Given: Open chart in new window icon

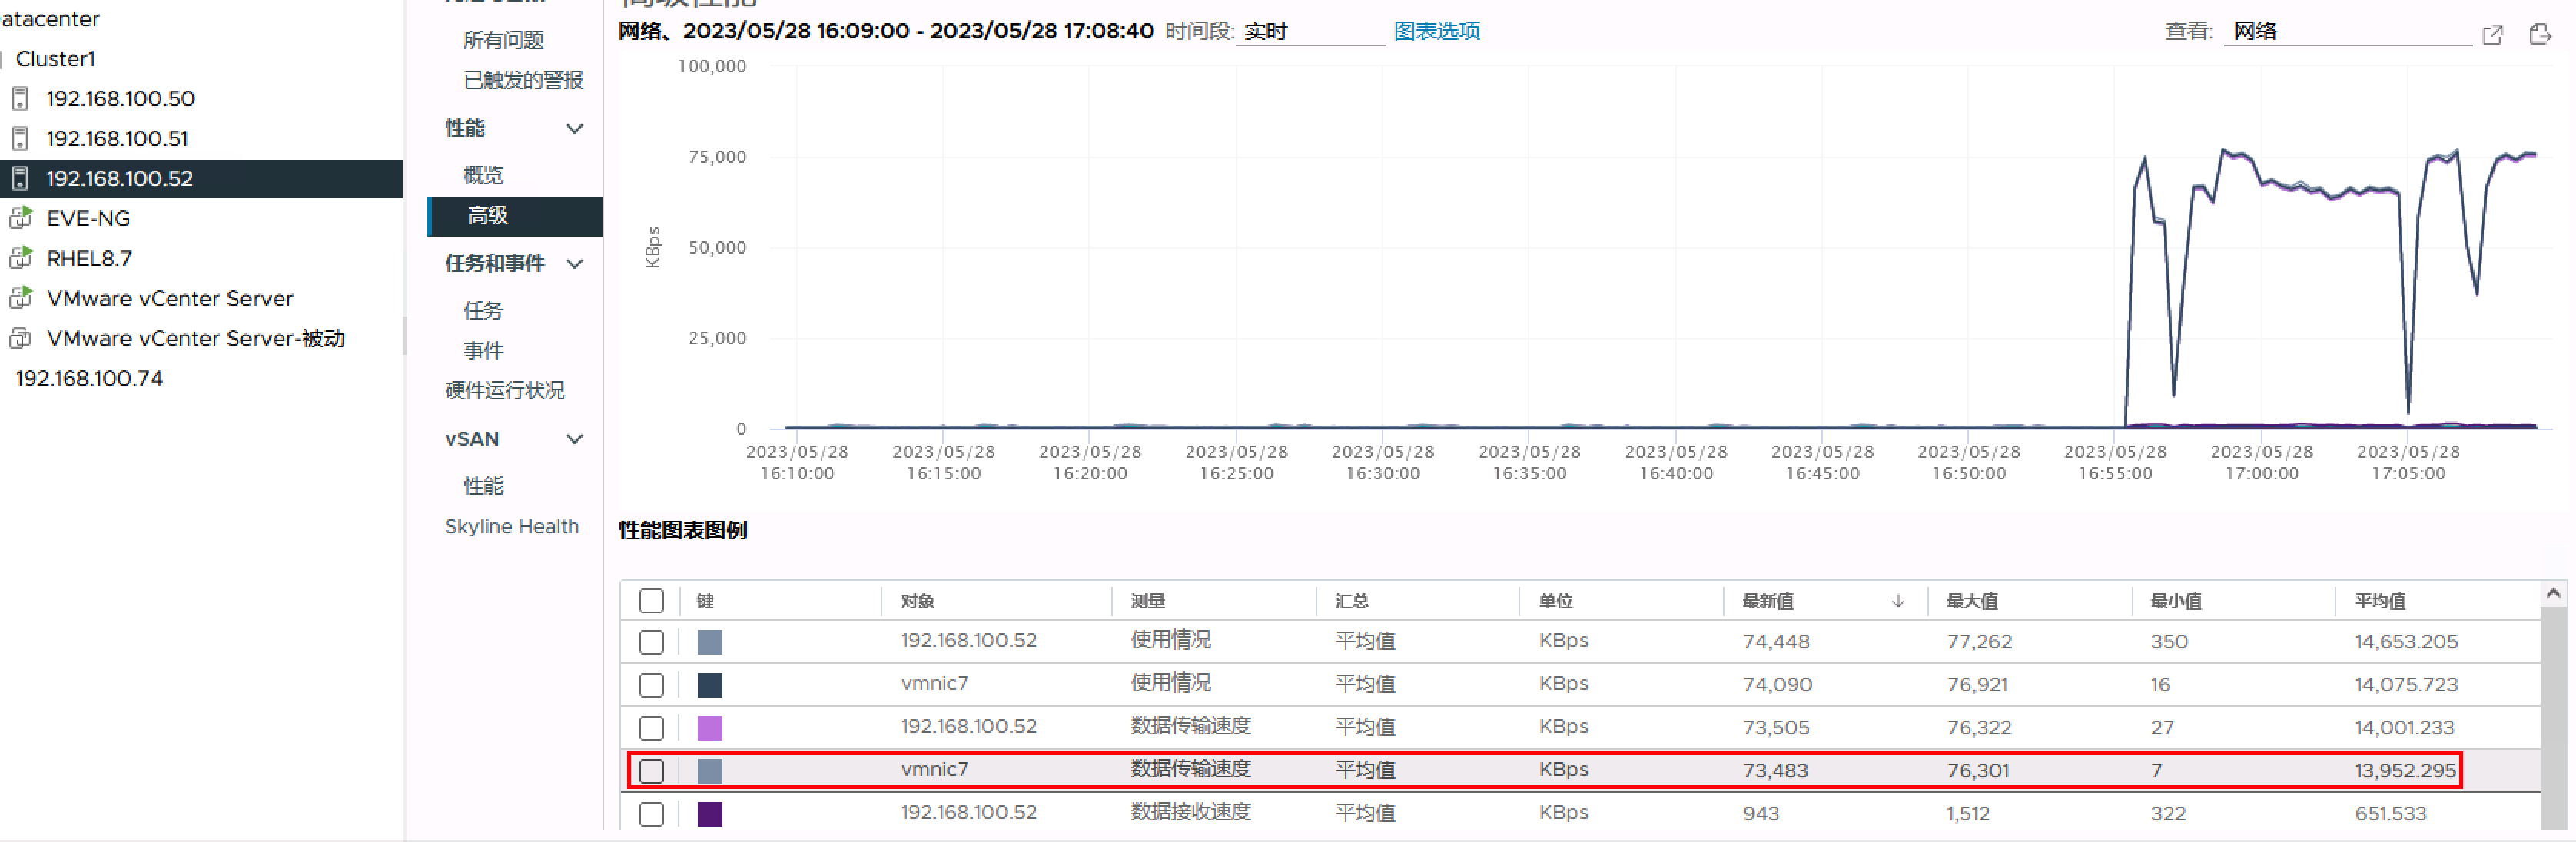Looking at the screenshot, I should coord(2492,34).
